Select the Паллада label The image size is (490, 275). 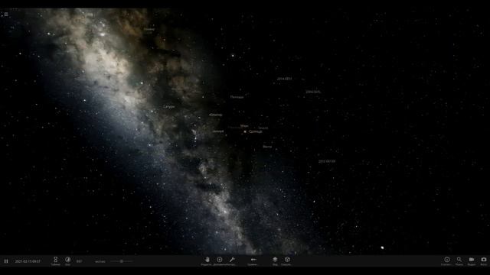tap(237, 97)
